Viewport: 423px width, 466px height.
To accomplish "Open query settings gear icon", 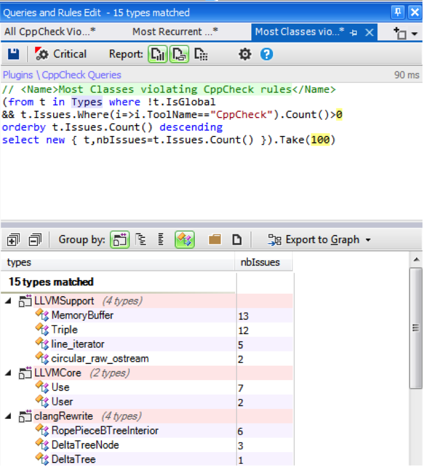I will click(x=245, y=54).
